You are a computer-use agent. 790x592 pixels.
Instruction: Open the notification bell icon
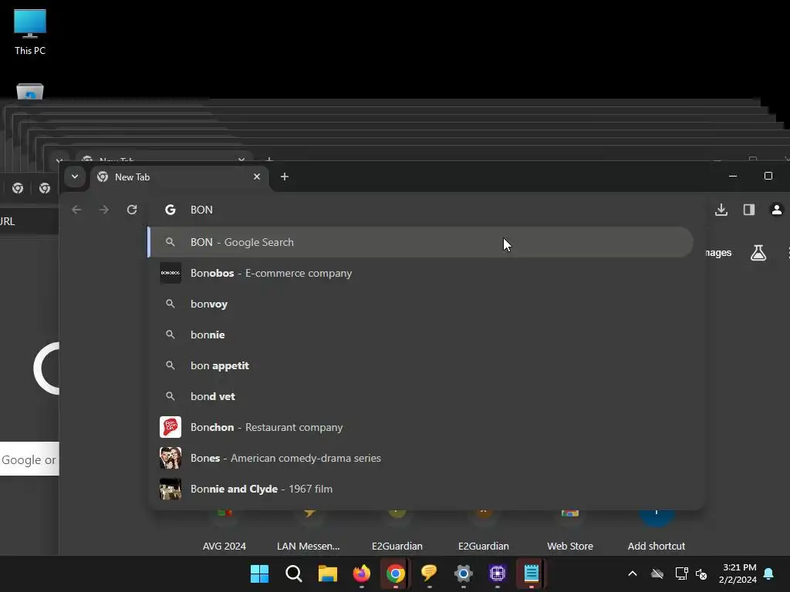click(x=768, y=573)
